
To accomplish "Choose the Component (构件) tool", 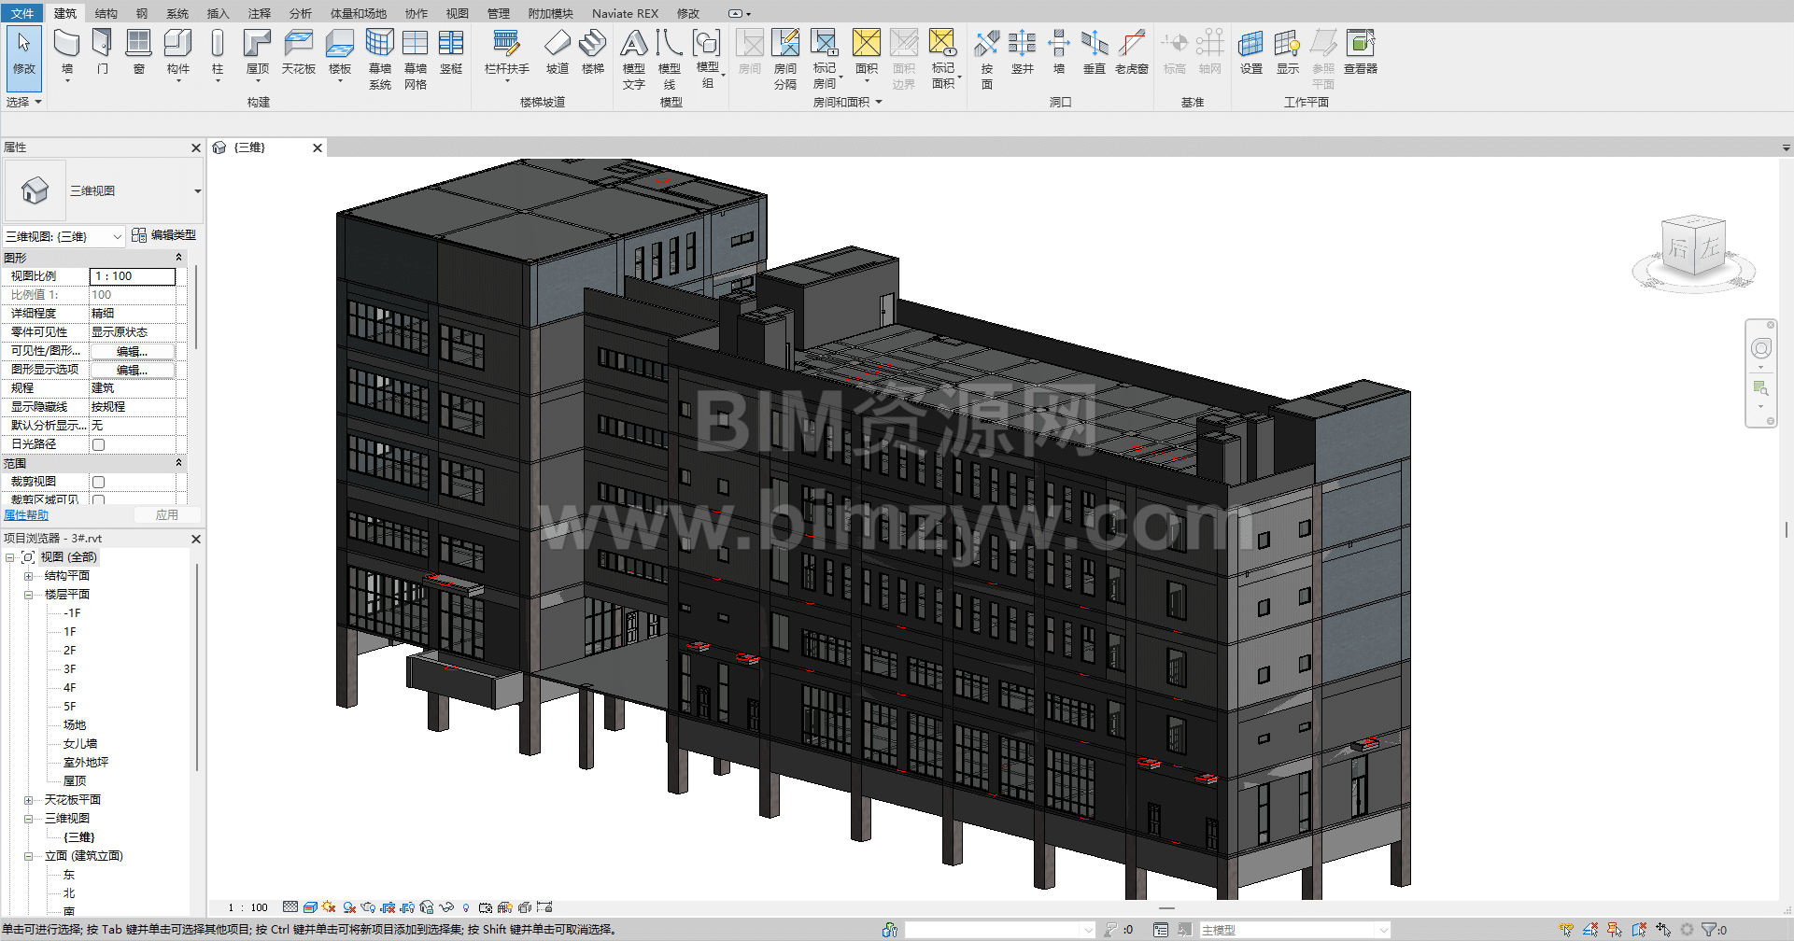I will click(177, 55).
